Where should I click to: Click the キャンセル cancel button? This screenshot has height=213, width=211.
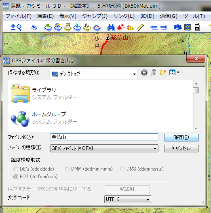pyautogui.click(x=181, y=148)
